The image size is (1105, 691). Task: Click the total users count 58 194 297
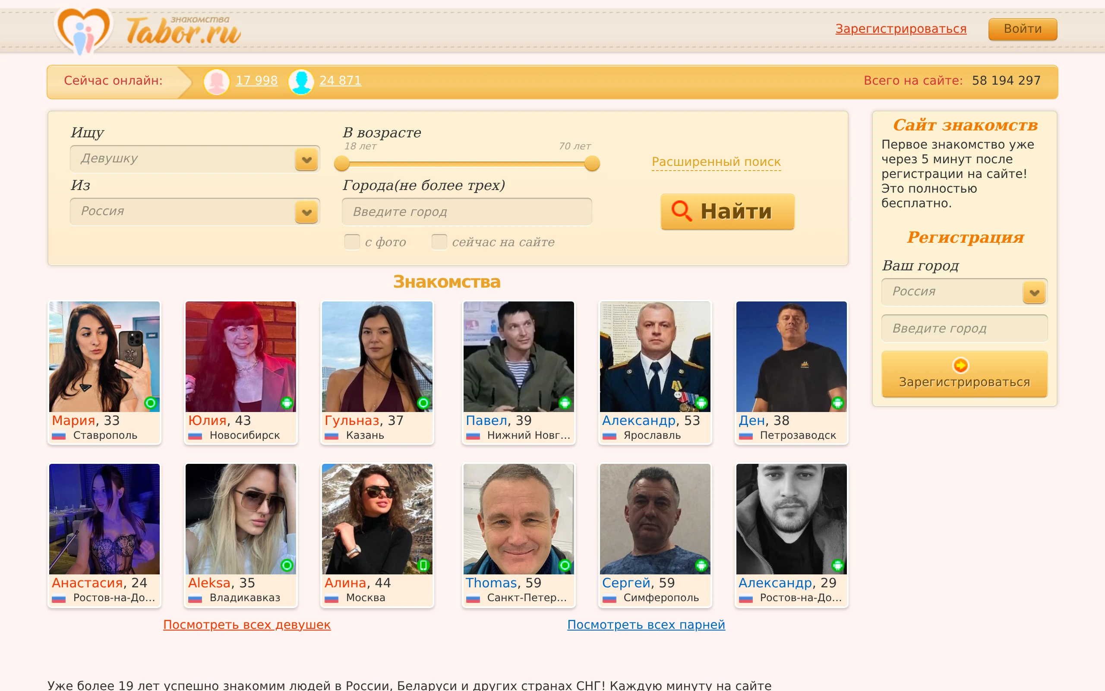point(1006,80)
